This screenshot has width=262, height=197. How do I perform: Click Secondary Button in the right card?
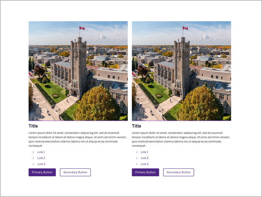178,172
